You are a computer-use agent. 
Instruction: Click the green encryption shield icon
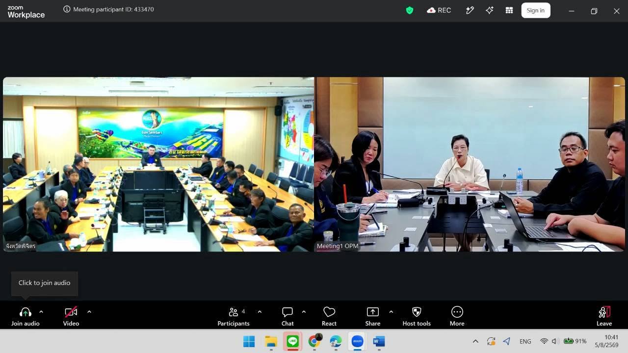coord(410,10)
